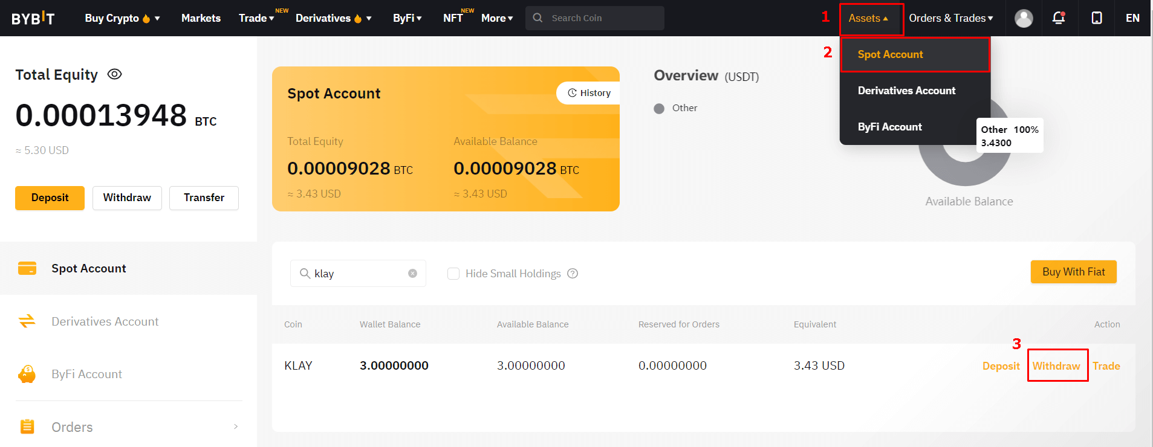Open the notifications bell
This screenshot has width=1153, height=447.
(x=1059, y=18)
